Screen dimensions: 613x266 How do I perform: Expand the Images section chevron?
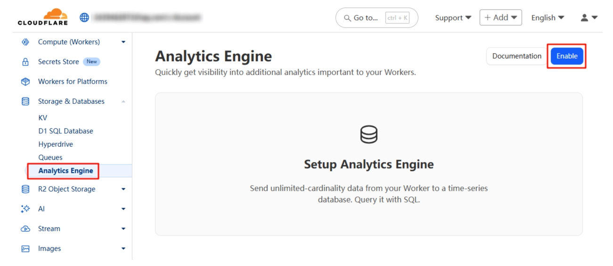pos(123,249)
